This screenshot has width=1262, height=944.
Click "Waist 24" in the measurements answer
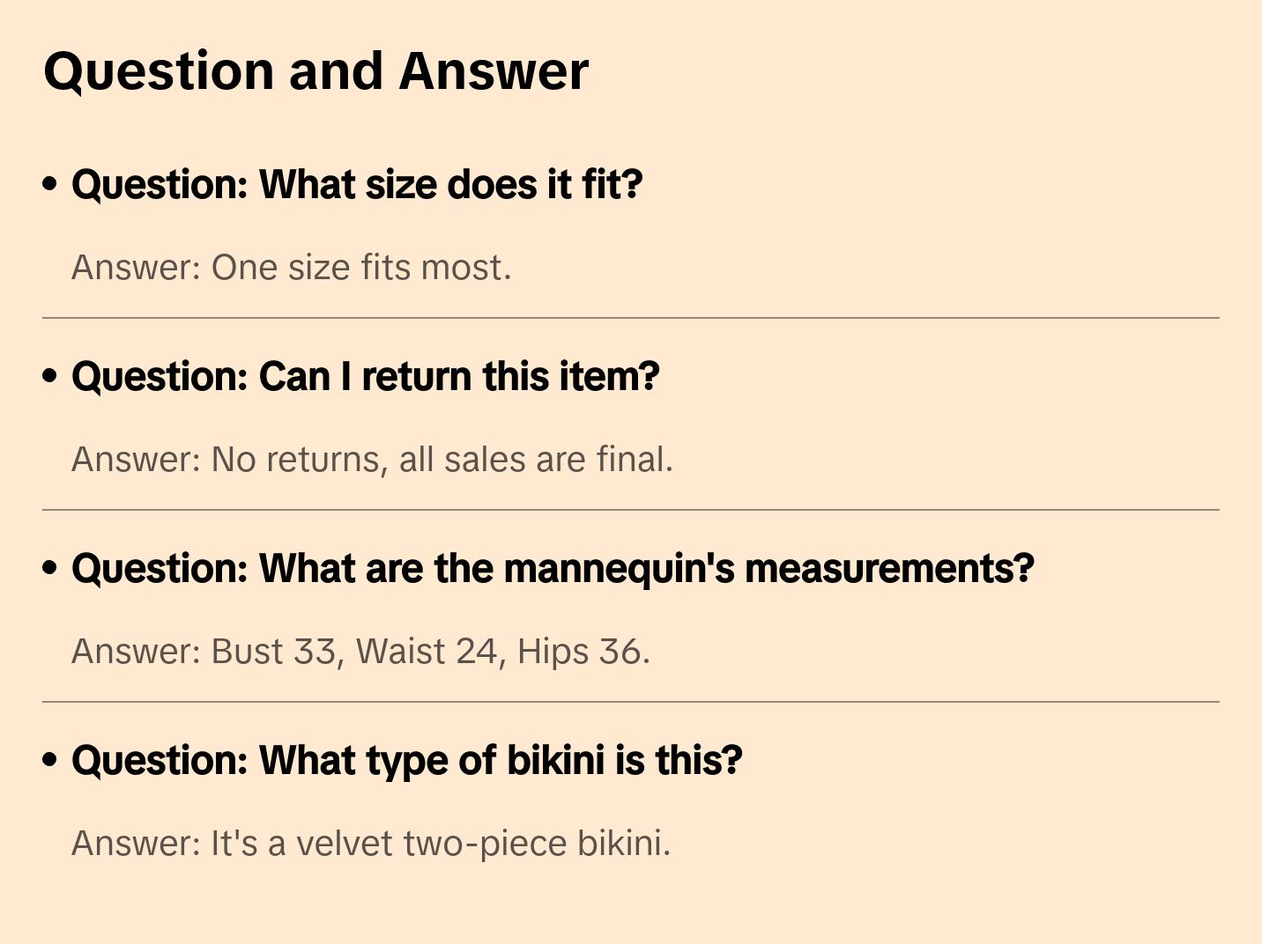(x=427, y=652)
